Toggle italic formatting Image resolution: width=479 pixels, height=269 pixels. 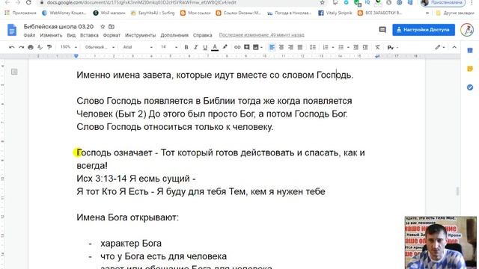coord(195,47)
